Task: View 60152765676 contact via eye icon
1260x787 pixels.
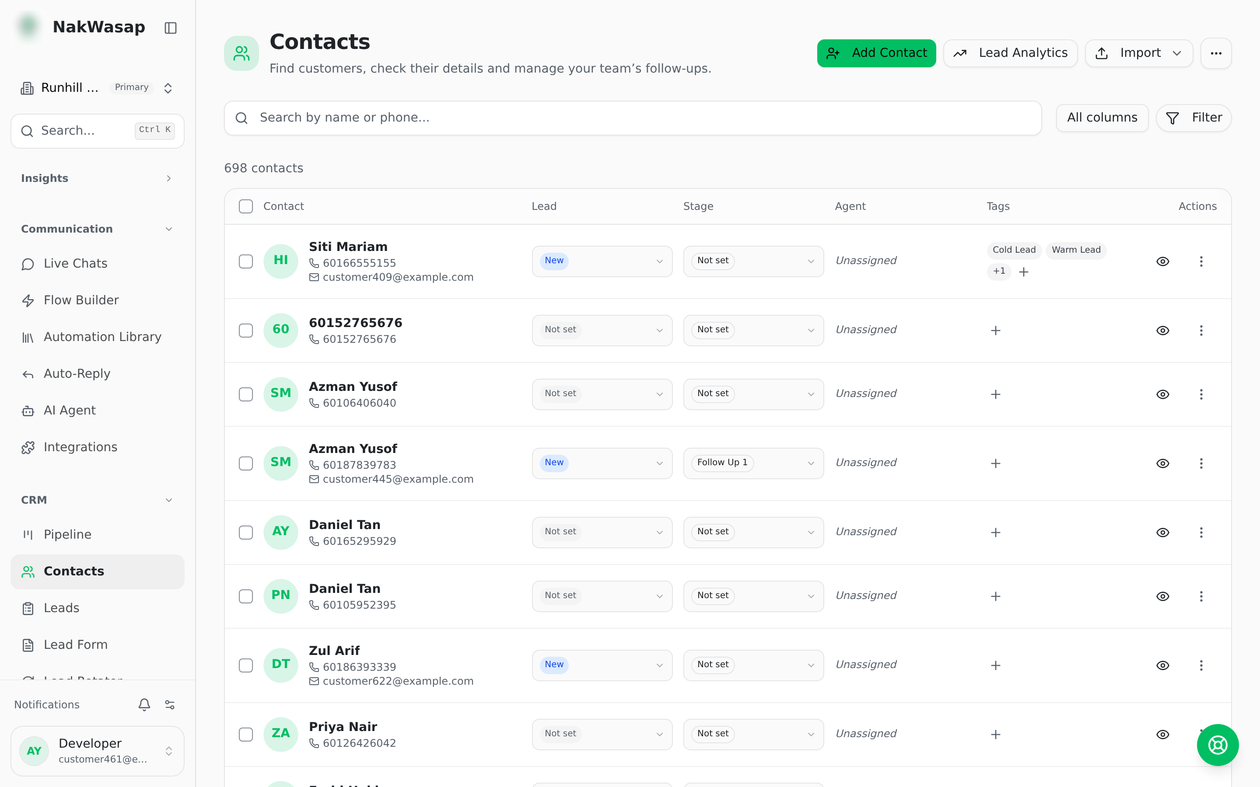Action: pos(1162,331)
